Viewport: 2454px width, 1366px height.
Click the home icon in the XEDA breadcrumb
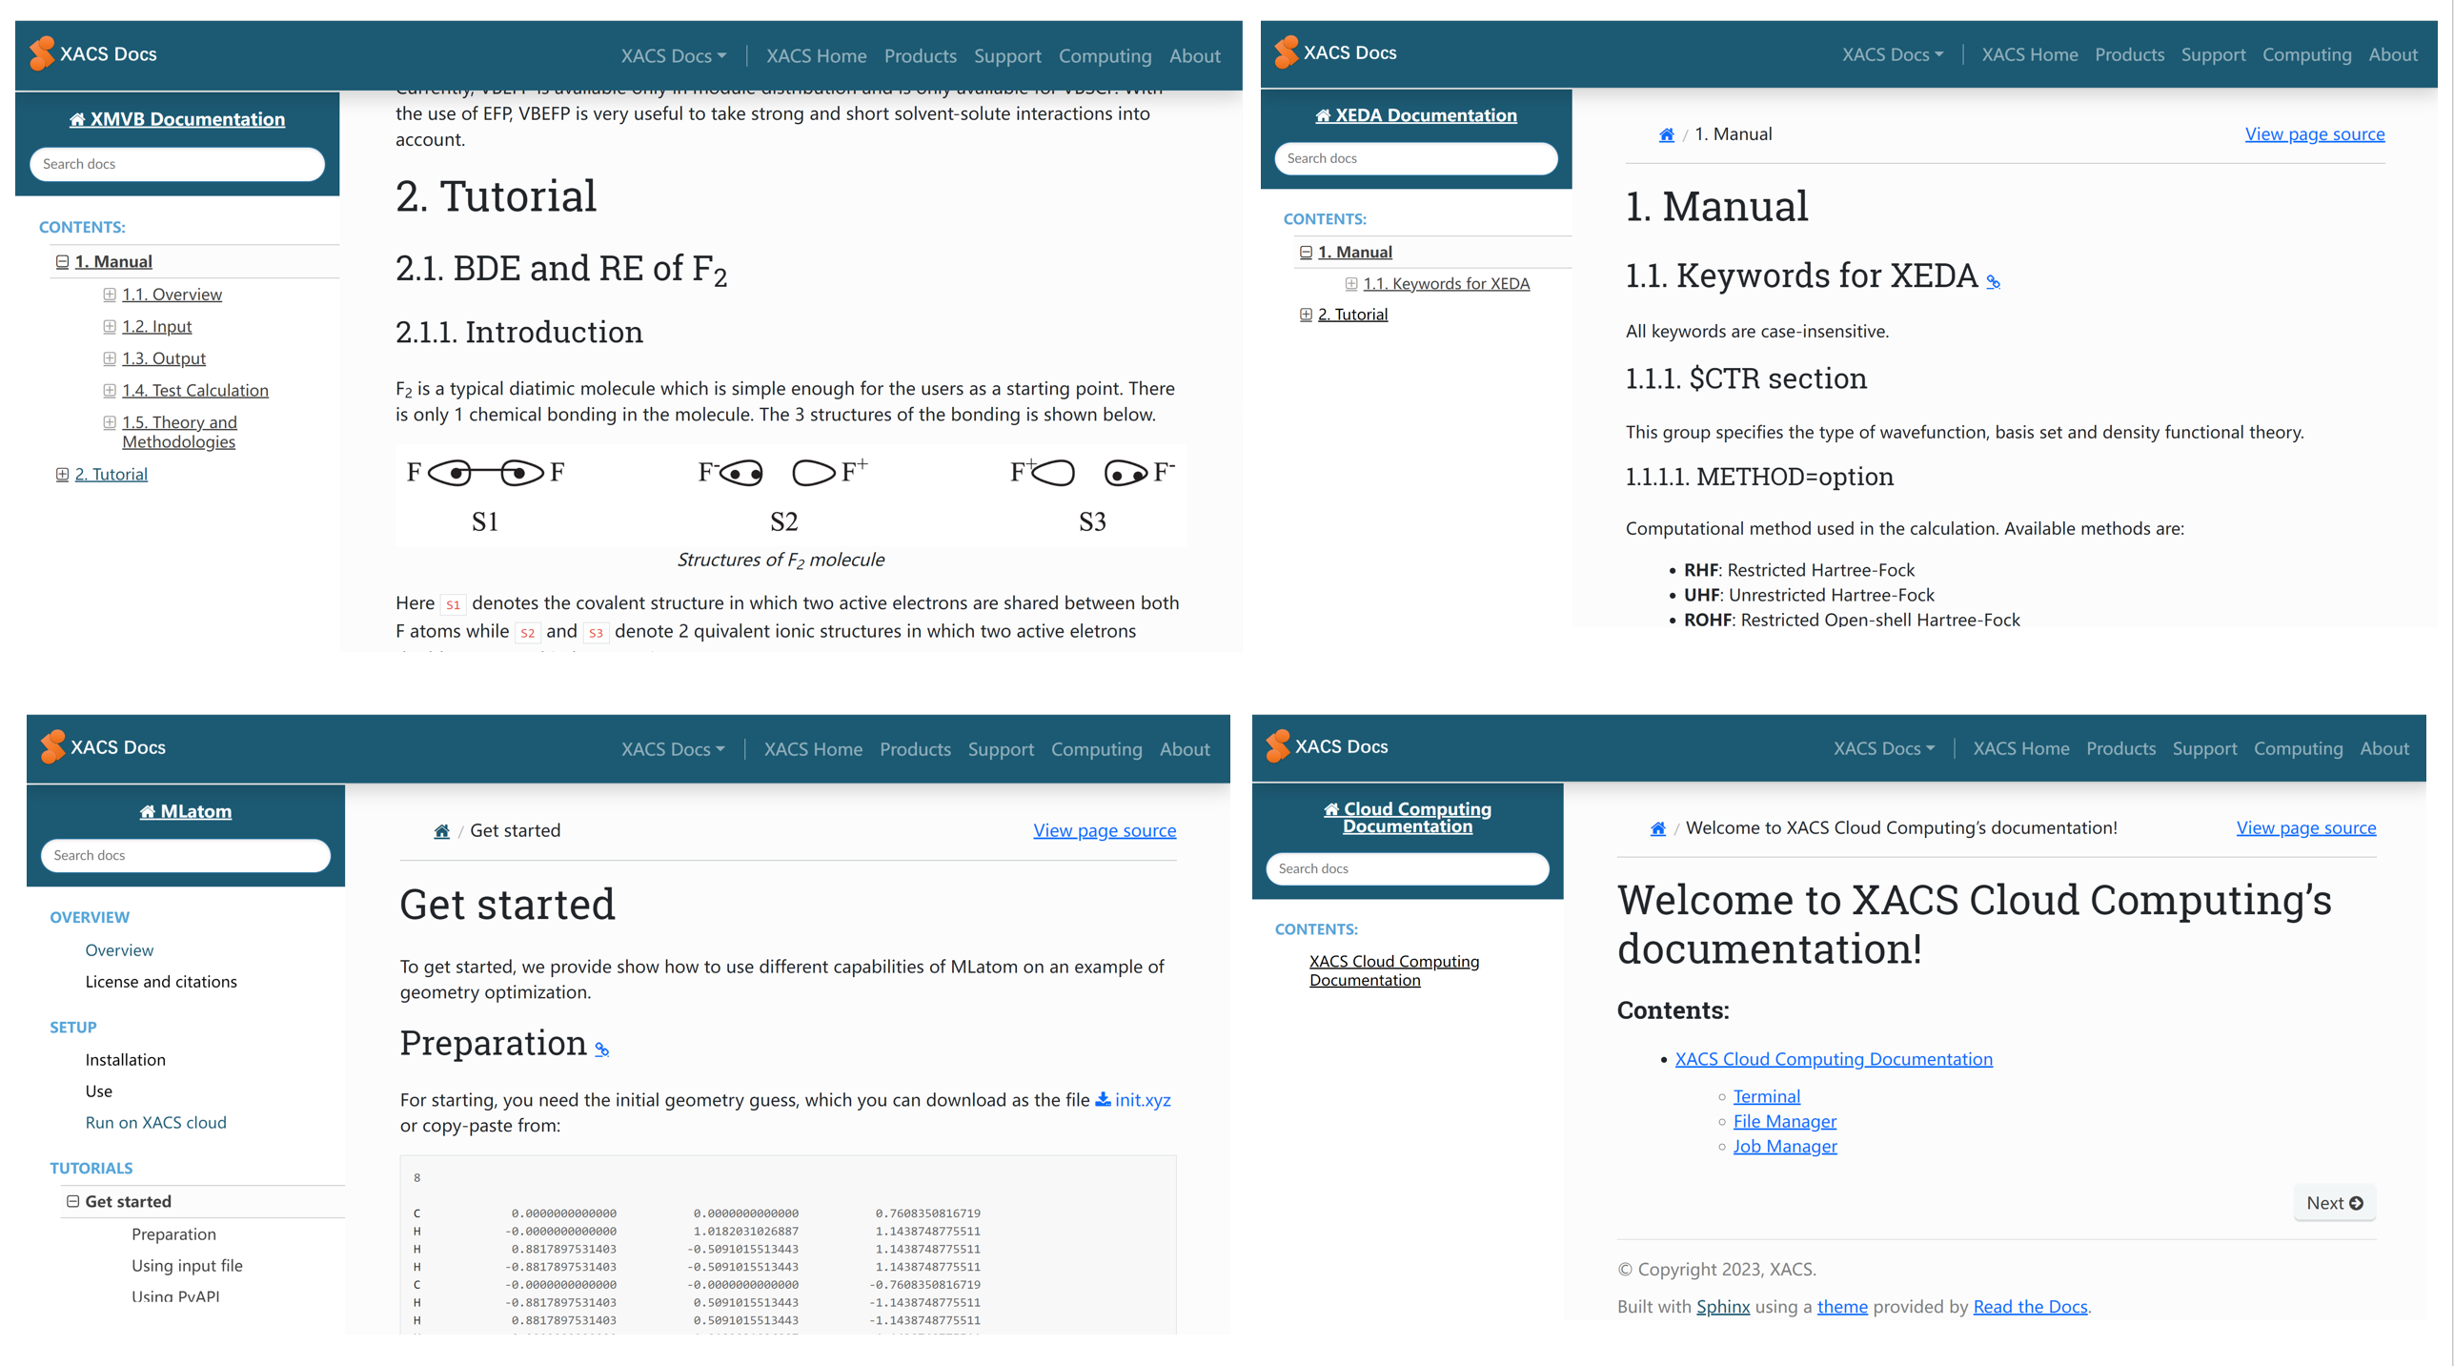(x=1666, y=135)
